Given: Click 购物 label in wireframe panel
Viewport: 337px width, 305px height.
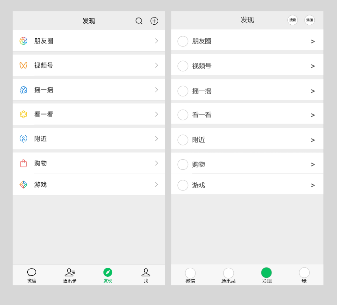Looking at the screenshot, I should [198, 165].
